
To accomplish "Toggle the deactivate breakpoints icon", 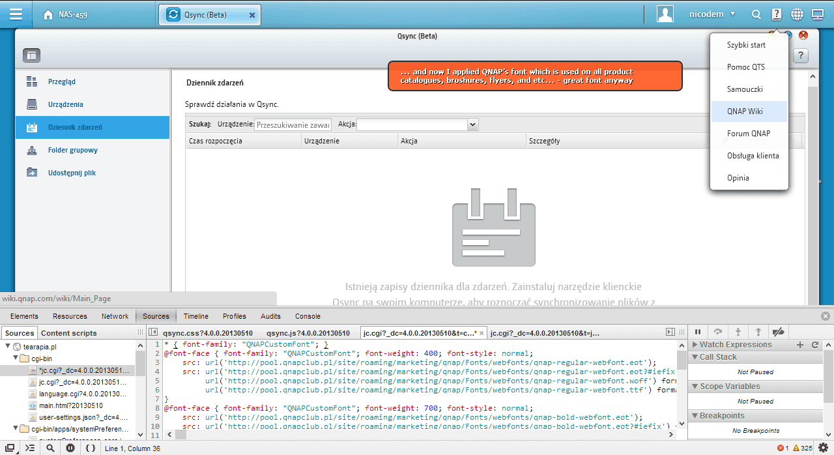I will point(779,332).
